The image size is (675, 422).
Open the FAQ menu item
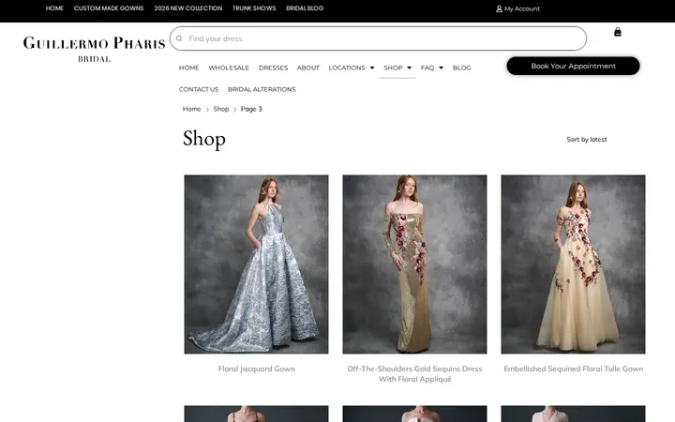pyautogui.click(x=427, y=68)
